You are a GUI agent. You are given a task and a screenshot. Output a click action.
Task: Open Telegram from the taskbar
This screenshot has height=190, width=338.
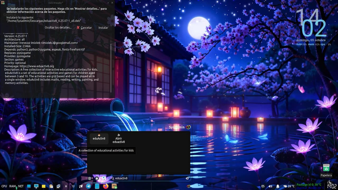[88, 186]
